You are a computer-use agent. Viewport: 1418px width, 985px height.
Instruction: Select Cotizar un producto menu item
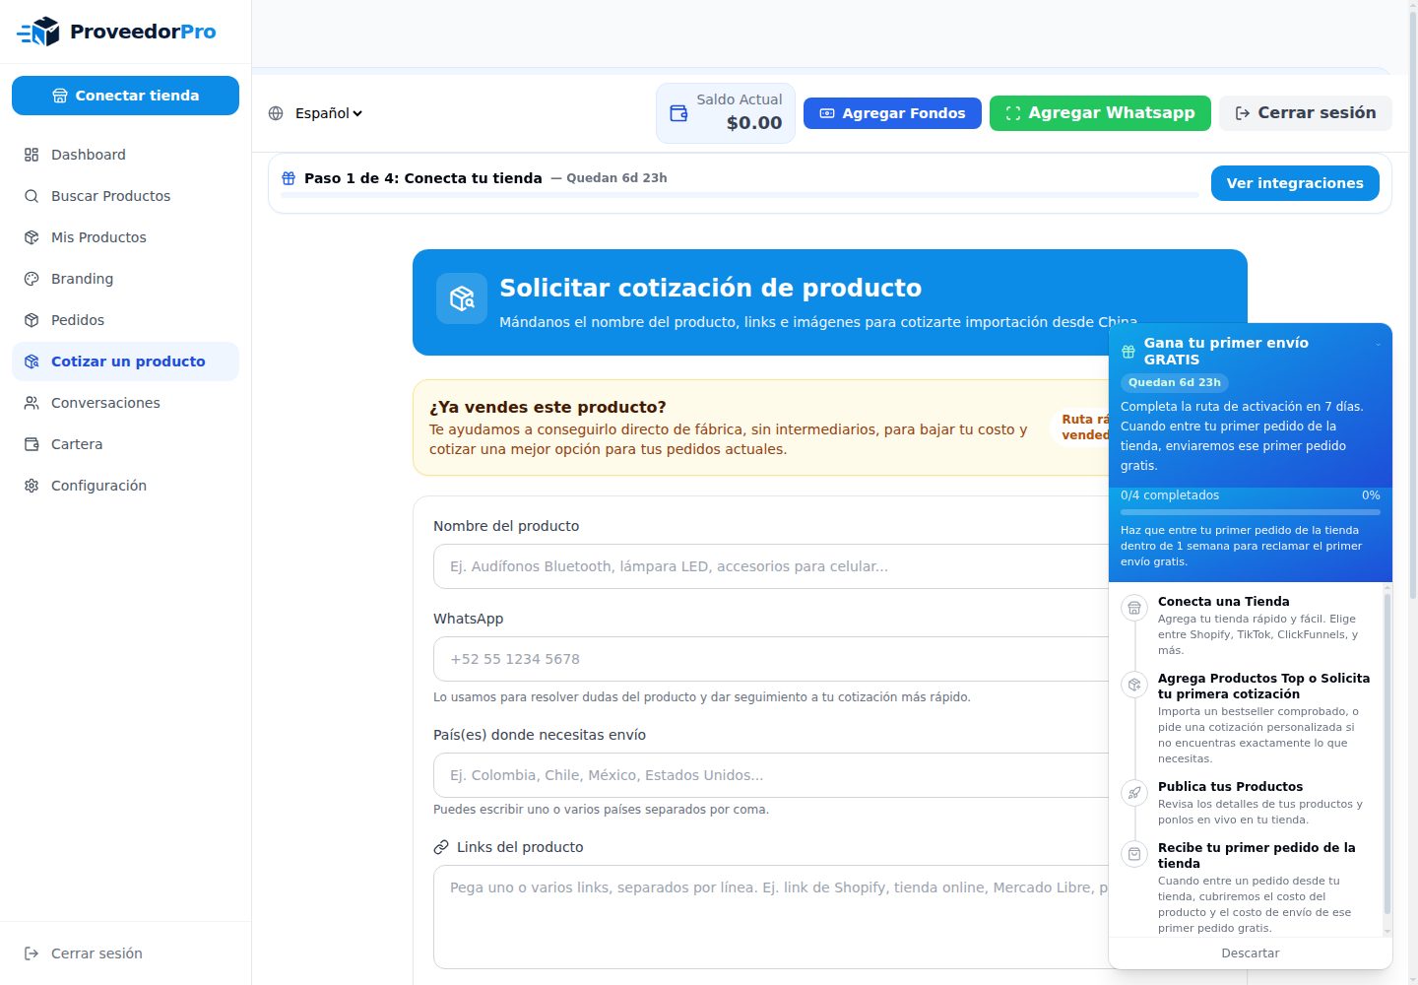coord(125,361)
